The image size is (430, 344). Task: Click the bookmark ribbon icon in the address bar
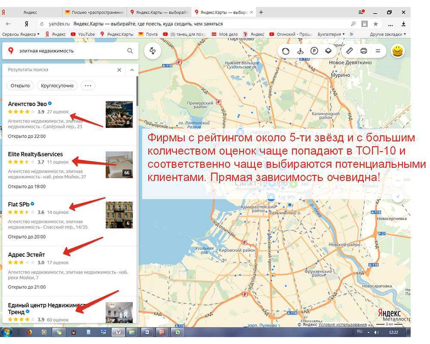(365, 24)
